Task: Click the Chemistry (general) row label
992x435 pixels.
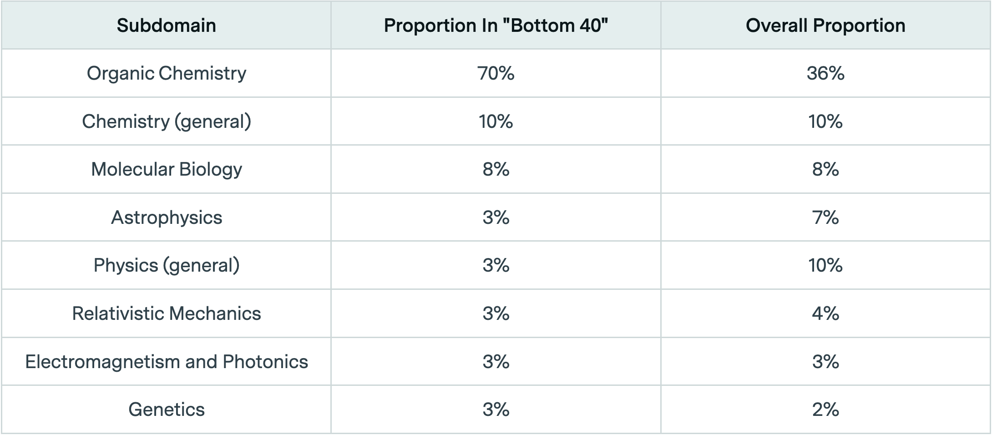Action: click(166, 121)
